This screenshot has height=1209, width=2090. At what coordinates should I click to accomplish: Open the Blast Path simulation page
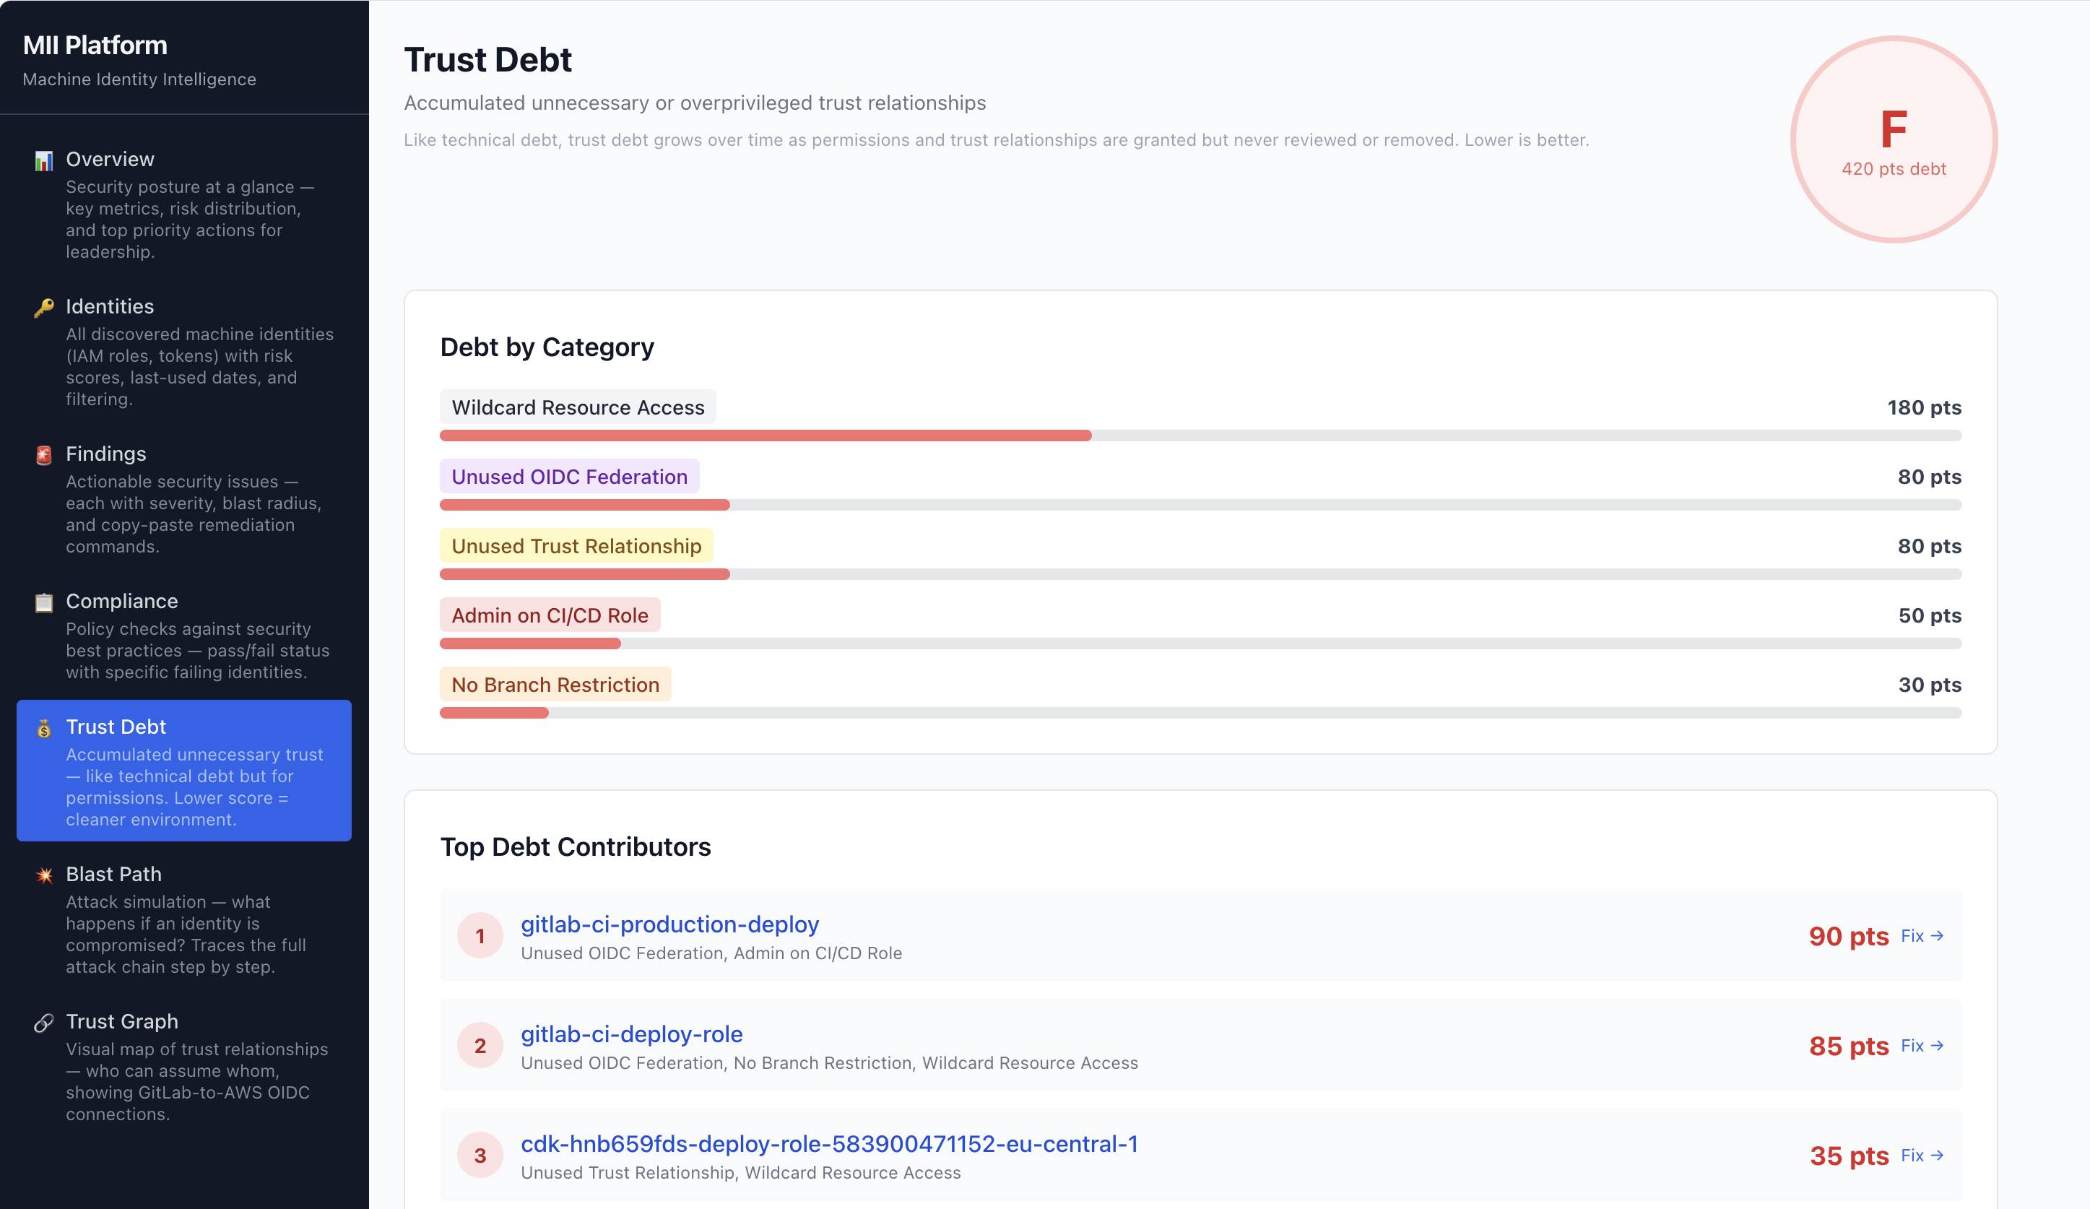(x=184, y=919)
